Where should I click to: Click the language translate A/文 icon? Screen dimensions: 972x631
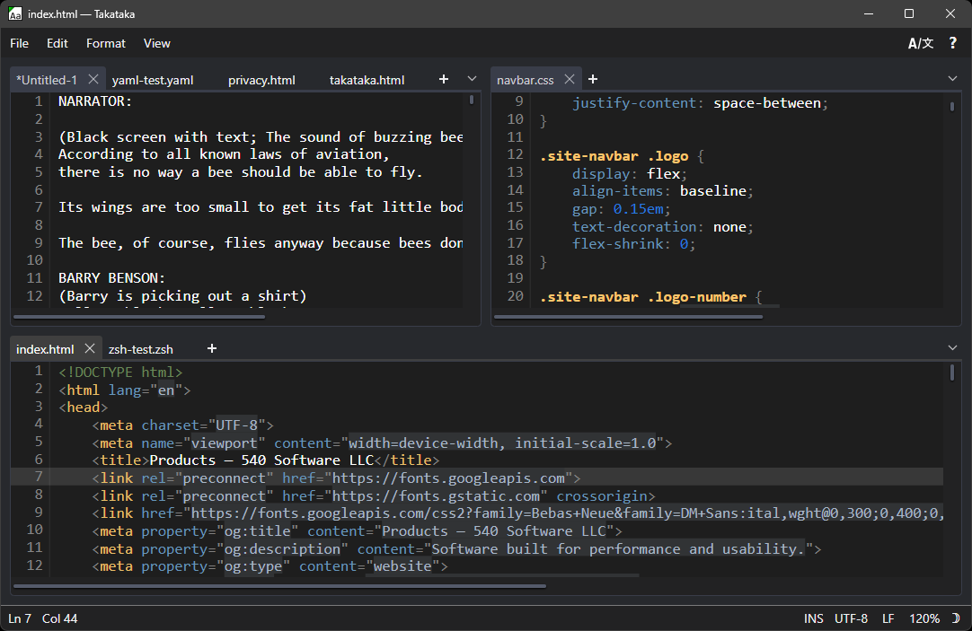[x=920, y=43]
